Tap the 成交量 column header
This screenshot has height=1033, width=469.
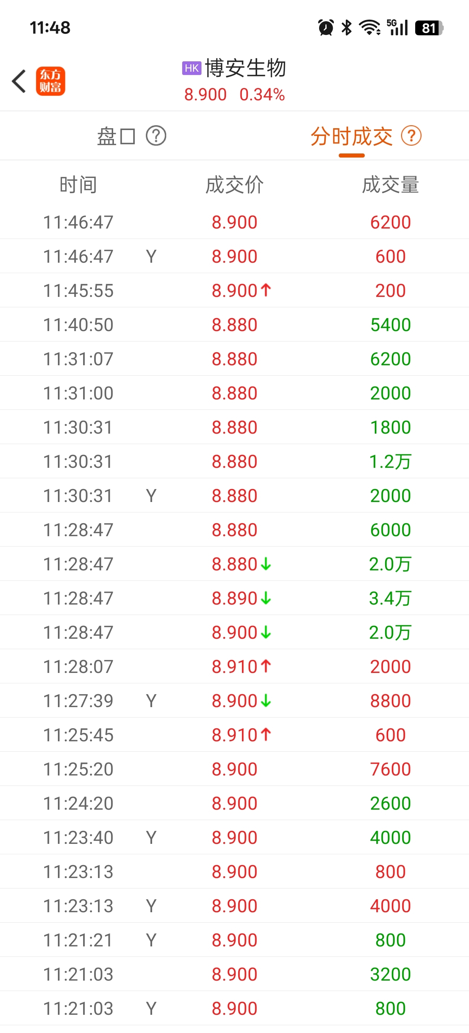click(x=390, y=185)
